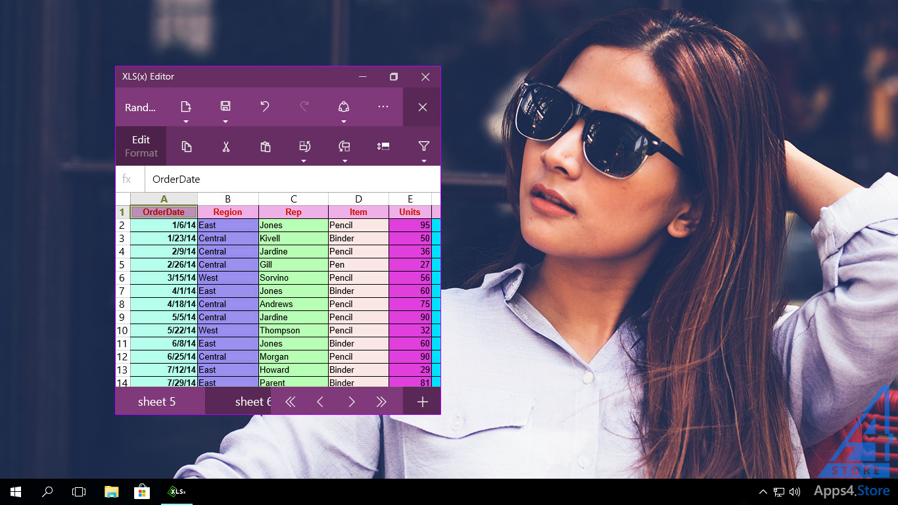Select the sheet 5 tab
This screenshot has height=505, width=898.
tap(157, 402)
